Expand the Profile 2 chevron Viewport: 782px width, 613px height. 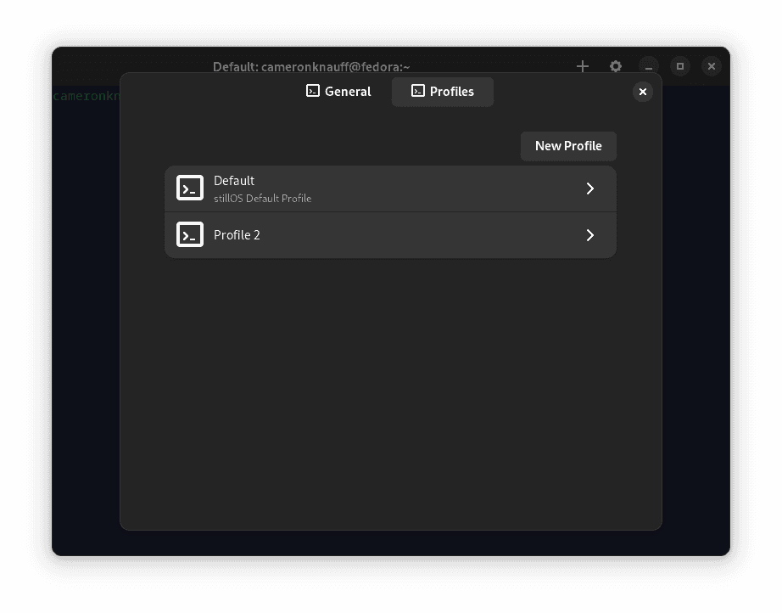[590, 235]
